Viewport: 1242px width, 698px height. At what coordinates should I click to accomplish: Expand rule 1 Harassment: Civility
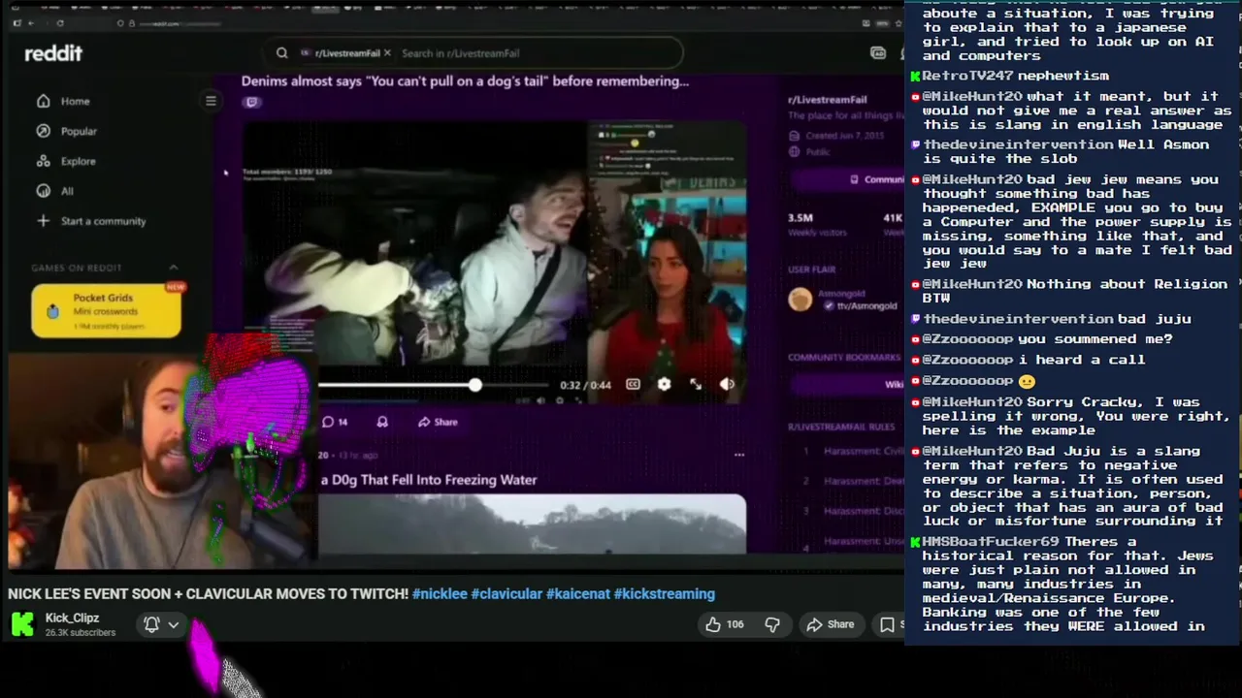[x=852, y=451]
